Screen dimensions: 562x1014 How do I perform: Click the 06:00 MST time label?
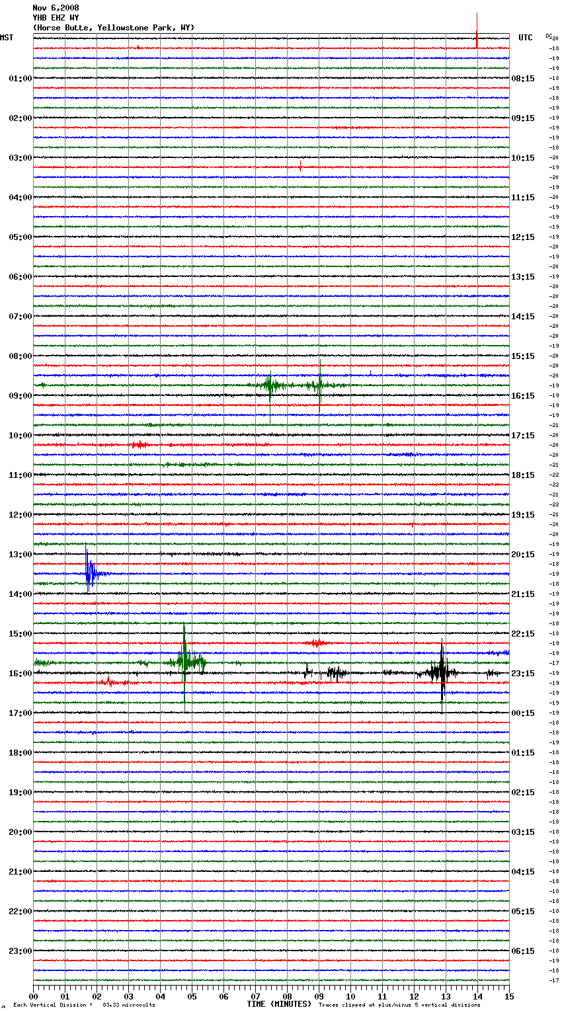click(20, 277)
